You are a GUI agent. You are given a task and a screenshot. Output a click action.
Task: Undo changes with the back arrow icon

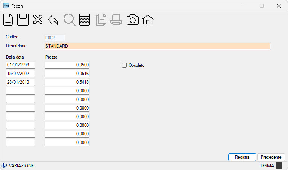coord(53,20)
